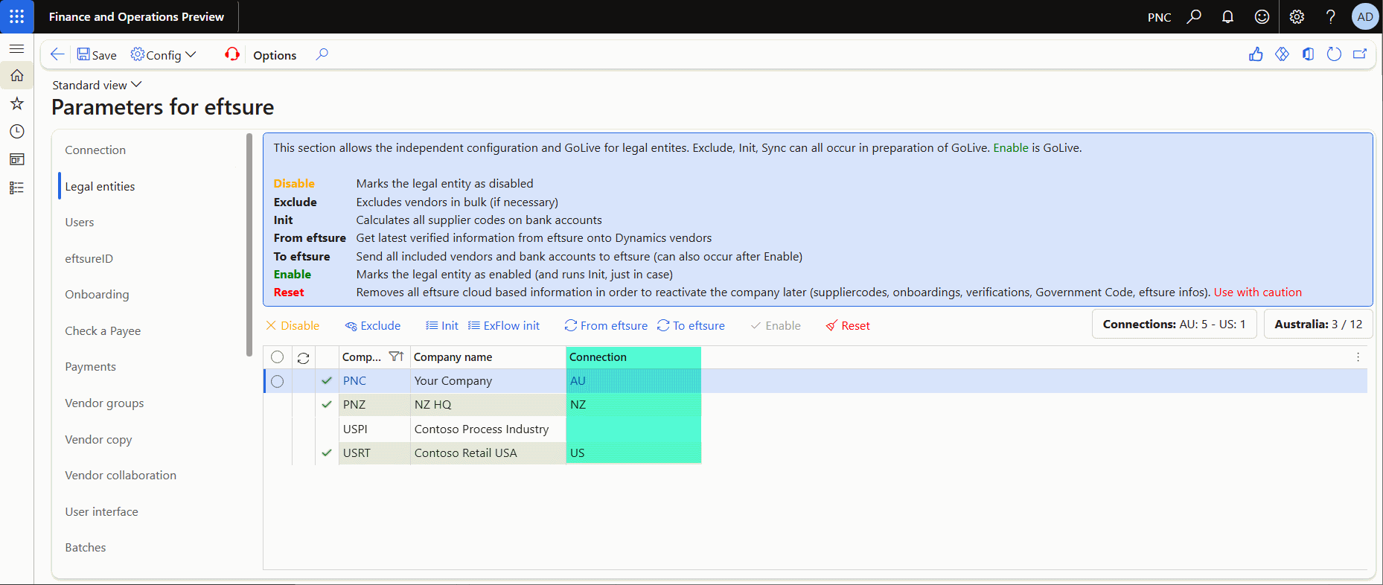Open the notifications bell

pos(1227,16)
